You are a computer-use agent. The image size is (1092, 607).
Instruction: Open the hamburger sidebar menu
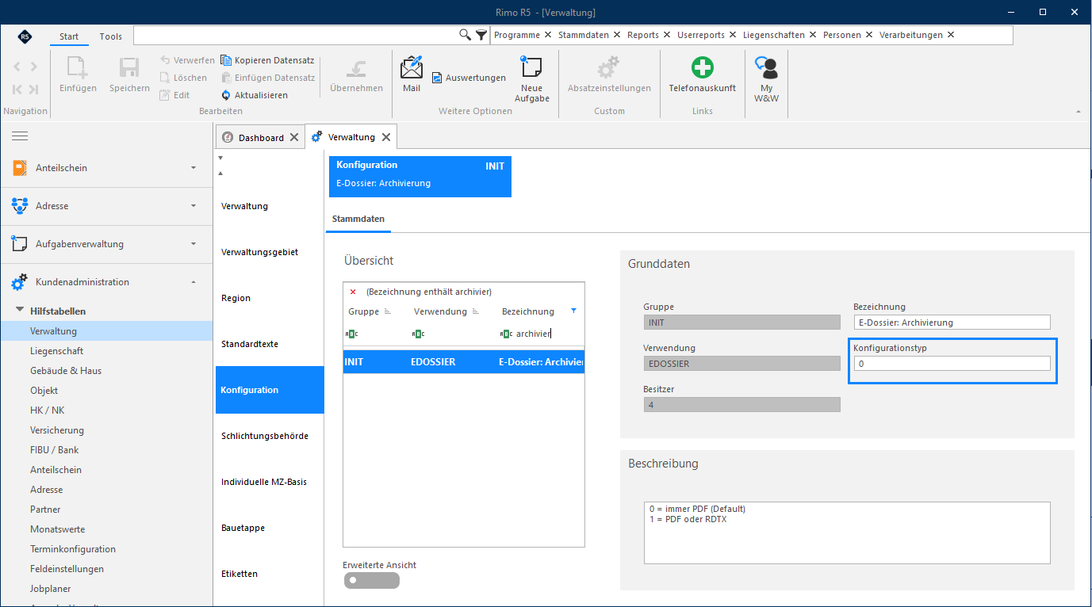pyautogui.click(x=20, y=136)
